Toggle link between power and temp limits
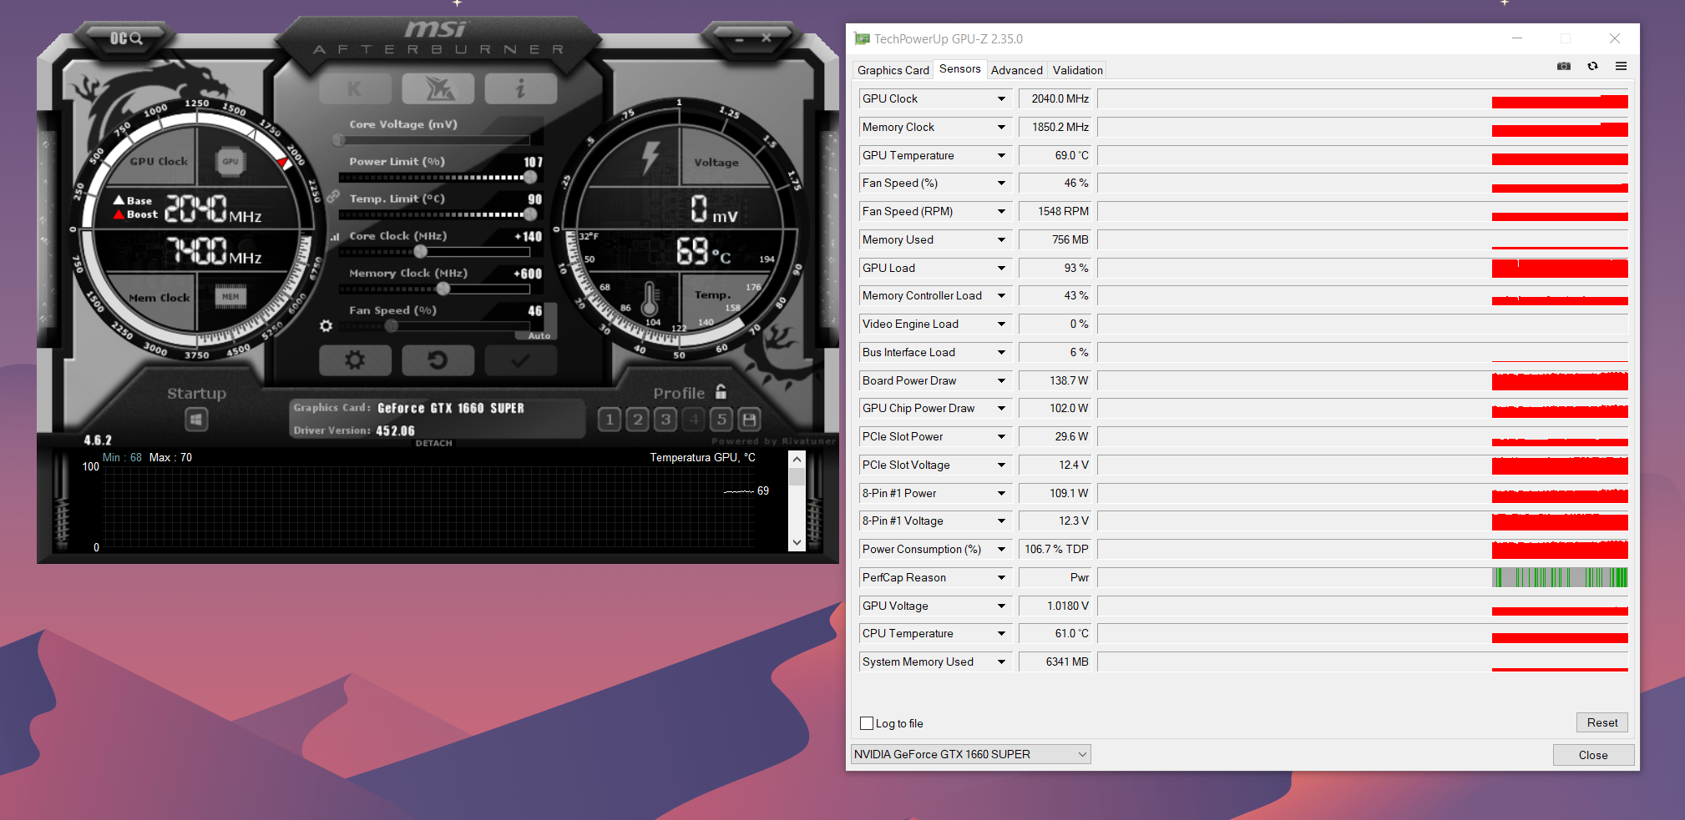 coord(332,197)
